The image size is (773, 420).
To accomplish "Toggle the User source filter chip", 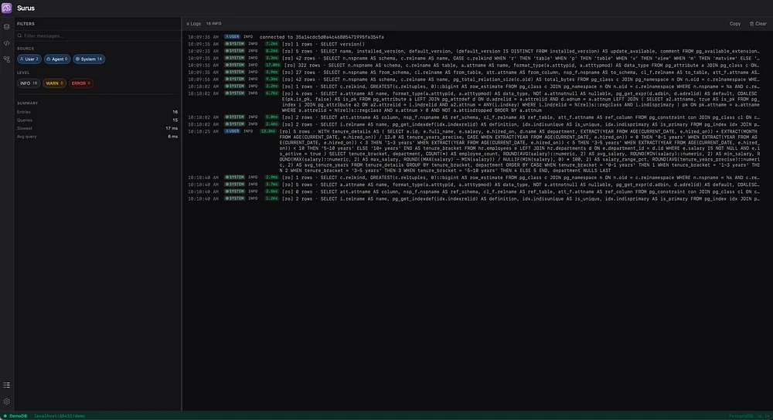I will pyautogui.click(x=29, y=59).
